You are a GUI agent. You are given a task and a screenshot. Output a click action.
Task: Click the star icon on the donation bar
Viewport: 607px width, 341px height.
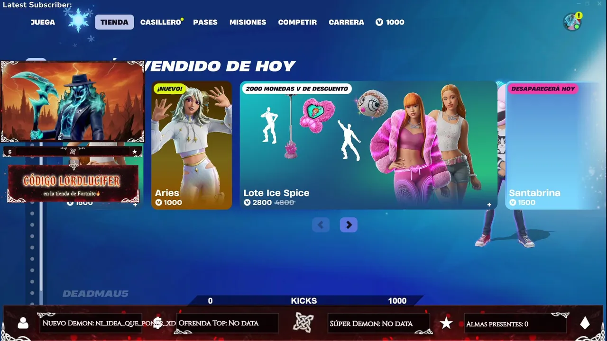(x=135, y=152)
